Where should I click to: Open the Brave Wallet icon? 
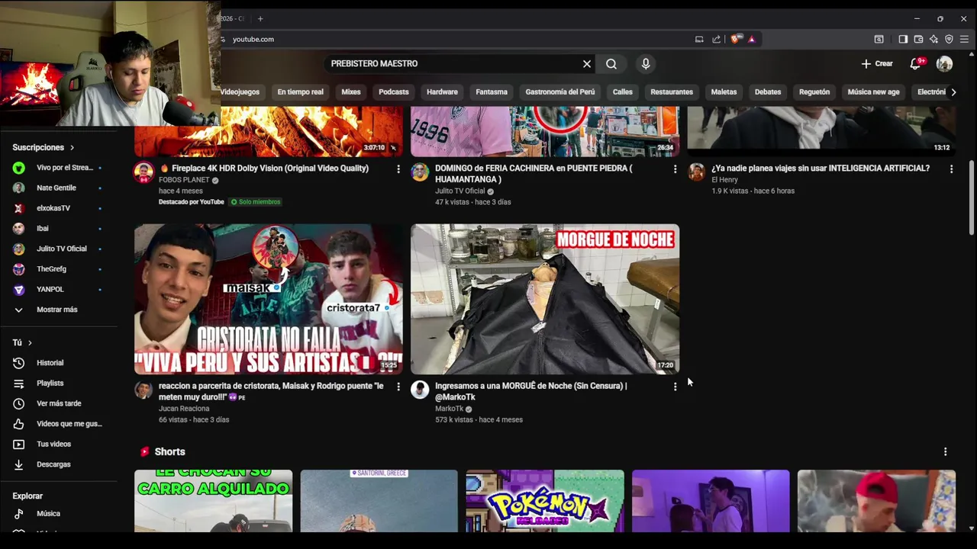pos(918,39)
